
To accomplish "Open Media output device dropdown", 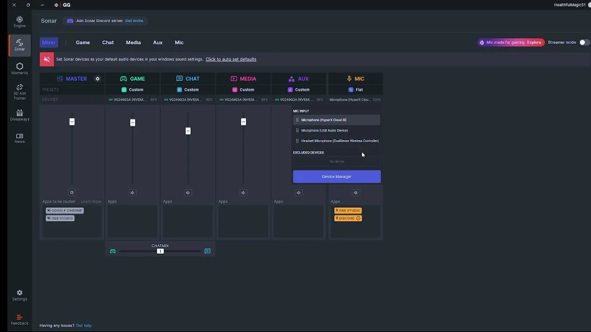I will (243, 100).
